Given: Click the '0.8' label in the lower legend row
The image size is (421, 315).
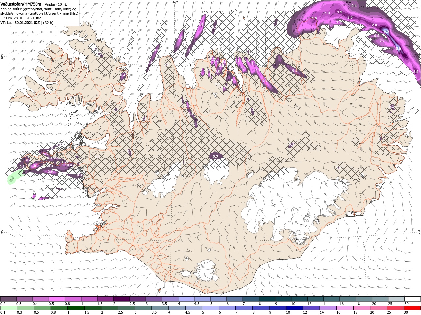Looking at the screenshot, I should click(x=53, y=313).
